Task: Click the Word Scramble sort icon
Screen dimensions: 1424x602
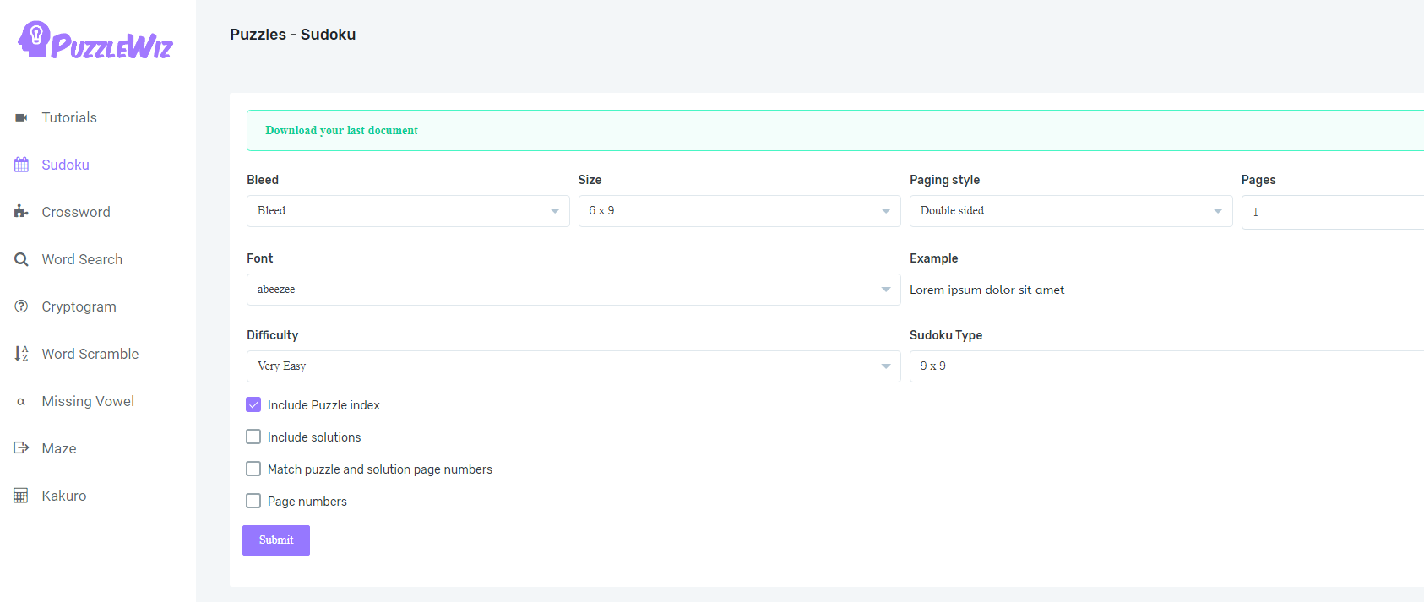Action: coord(21,354)
